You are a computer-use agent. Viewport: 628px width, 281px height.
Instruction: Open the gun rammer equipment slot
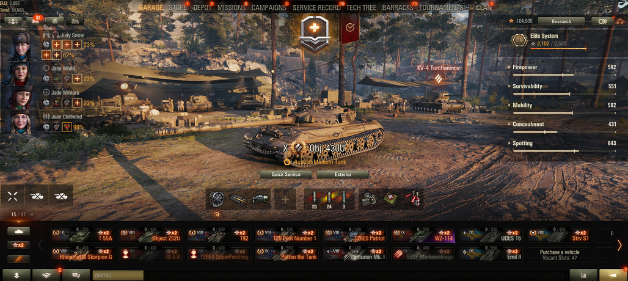point(239,199)
